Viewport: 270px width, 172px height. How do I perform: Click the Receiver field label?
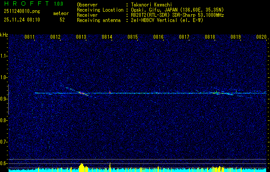87,15
